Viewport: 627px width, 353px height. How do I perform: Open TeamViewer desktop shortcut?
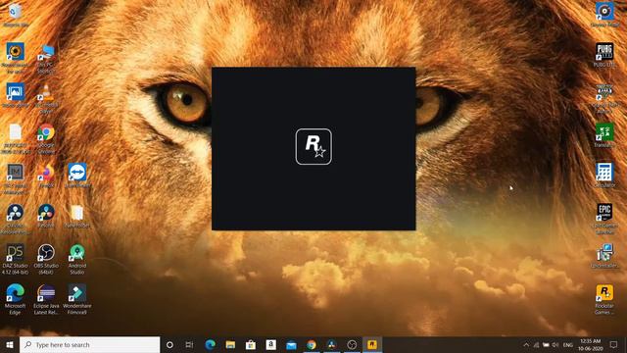77,176
